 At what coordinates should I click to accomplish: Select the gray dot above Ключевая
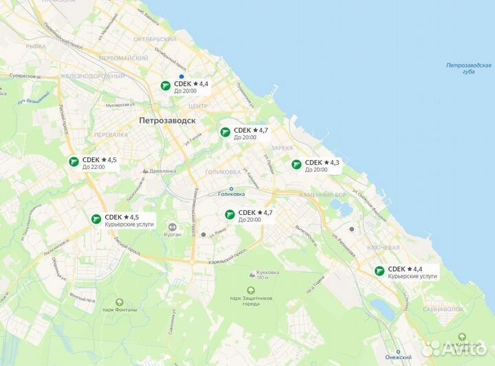[x=352, y=229]
